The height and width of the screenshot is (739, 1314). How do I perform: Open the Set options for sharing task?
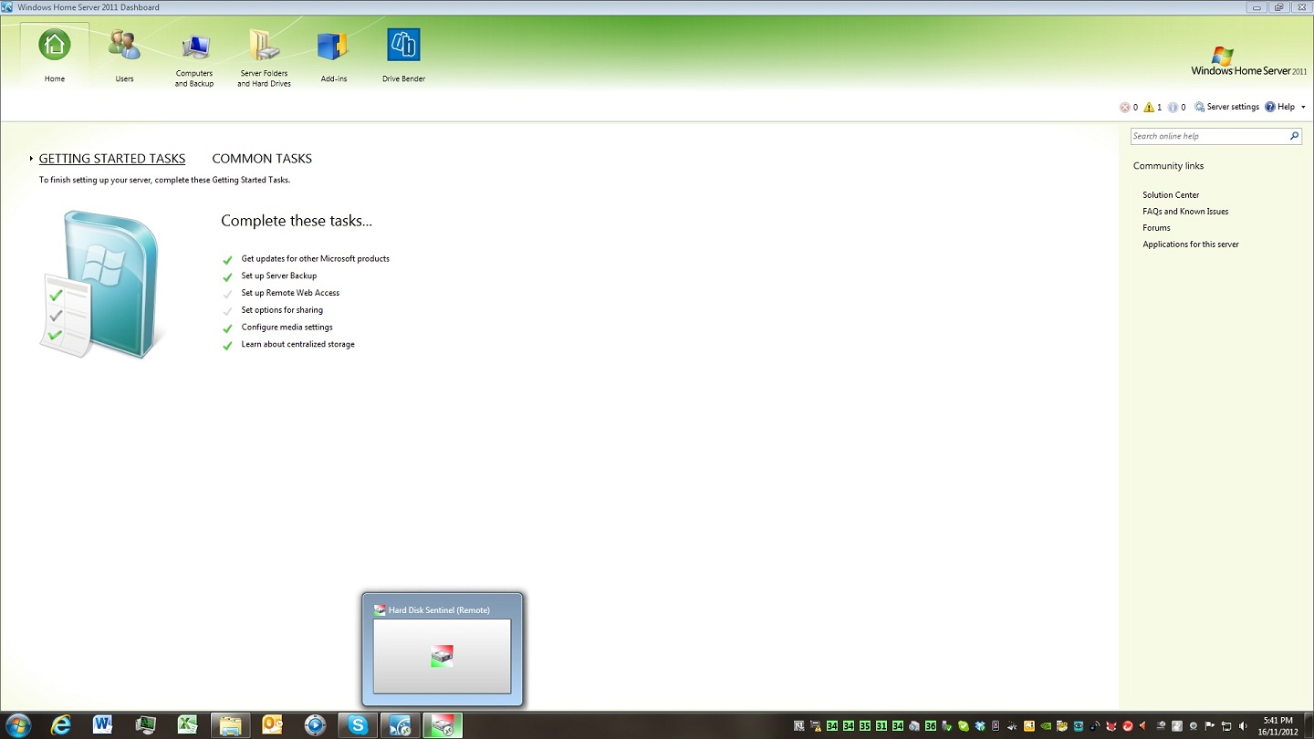pyautogui.click(x=282, y=310)
